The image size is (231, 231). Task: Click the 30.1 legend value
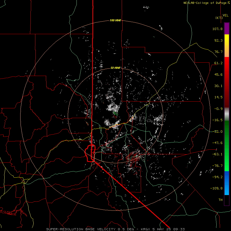coord(218,86)
